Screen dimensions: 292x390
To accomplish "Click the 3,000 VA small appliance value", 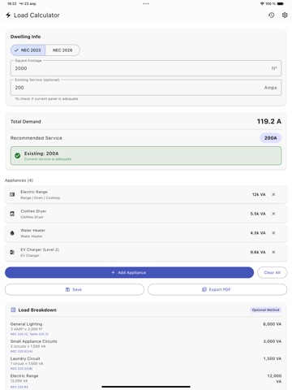I will pyautogui.click(x=273, y=341).
